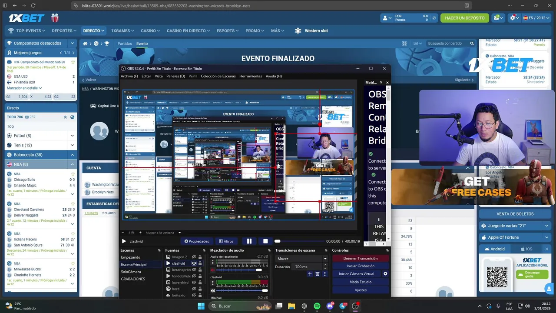556x313 pixels.
Task: Open the DEPORTES dropdown menu
Action: tap(64, 31)
